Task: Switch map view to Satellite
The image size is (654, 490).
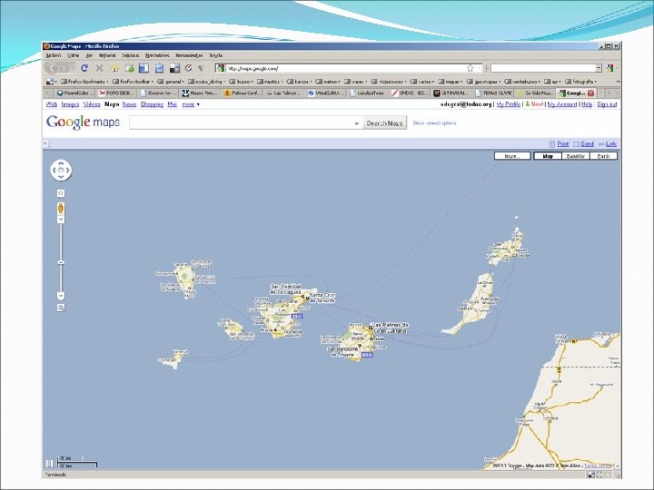Action: coord(575,156)
